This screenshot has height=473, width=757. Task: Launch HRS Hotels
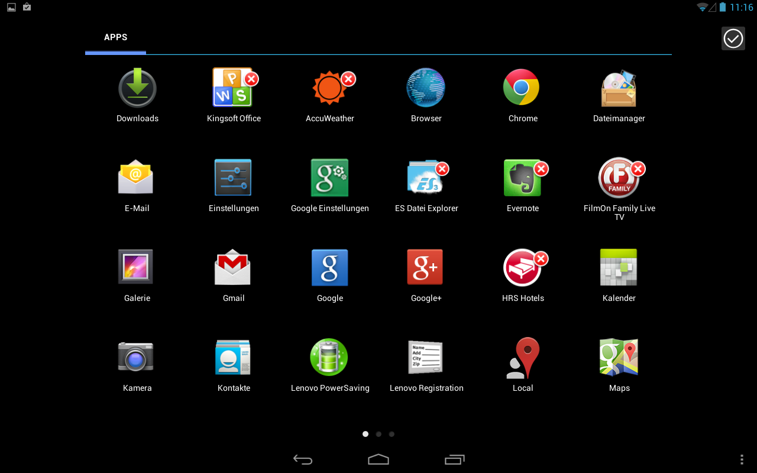522,267
